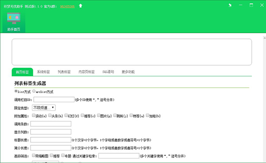The image size is (266, 163).
Task: Switch to the 列表标签 tab
Action: coord(64,72)
